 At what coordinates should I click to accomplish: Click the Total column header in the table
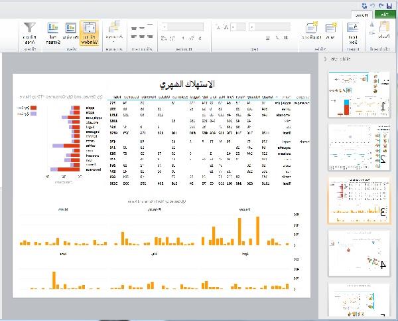(x=117, y=97)
